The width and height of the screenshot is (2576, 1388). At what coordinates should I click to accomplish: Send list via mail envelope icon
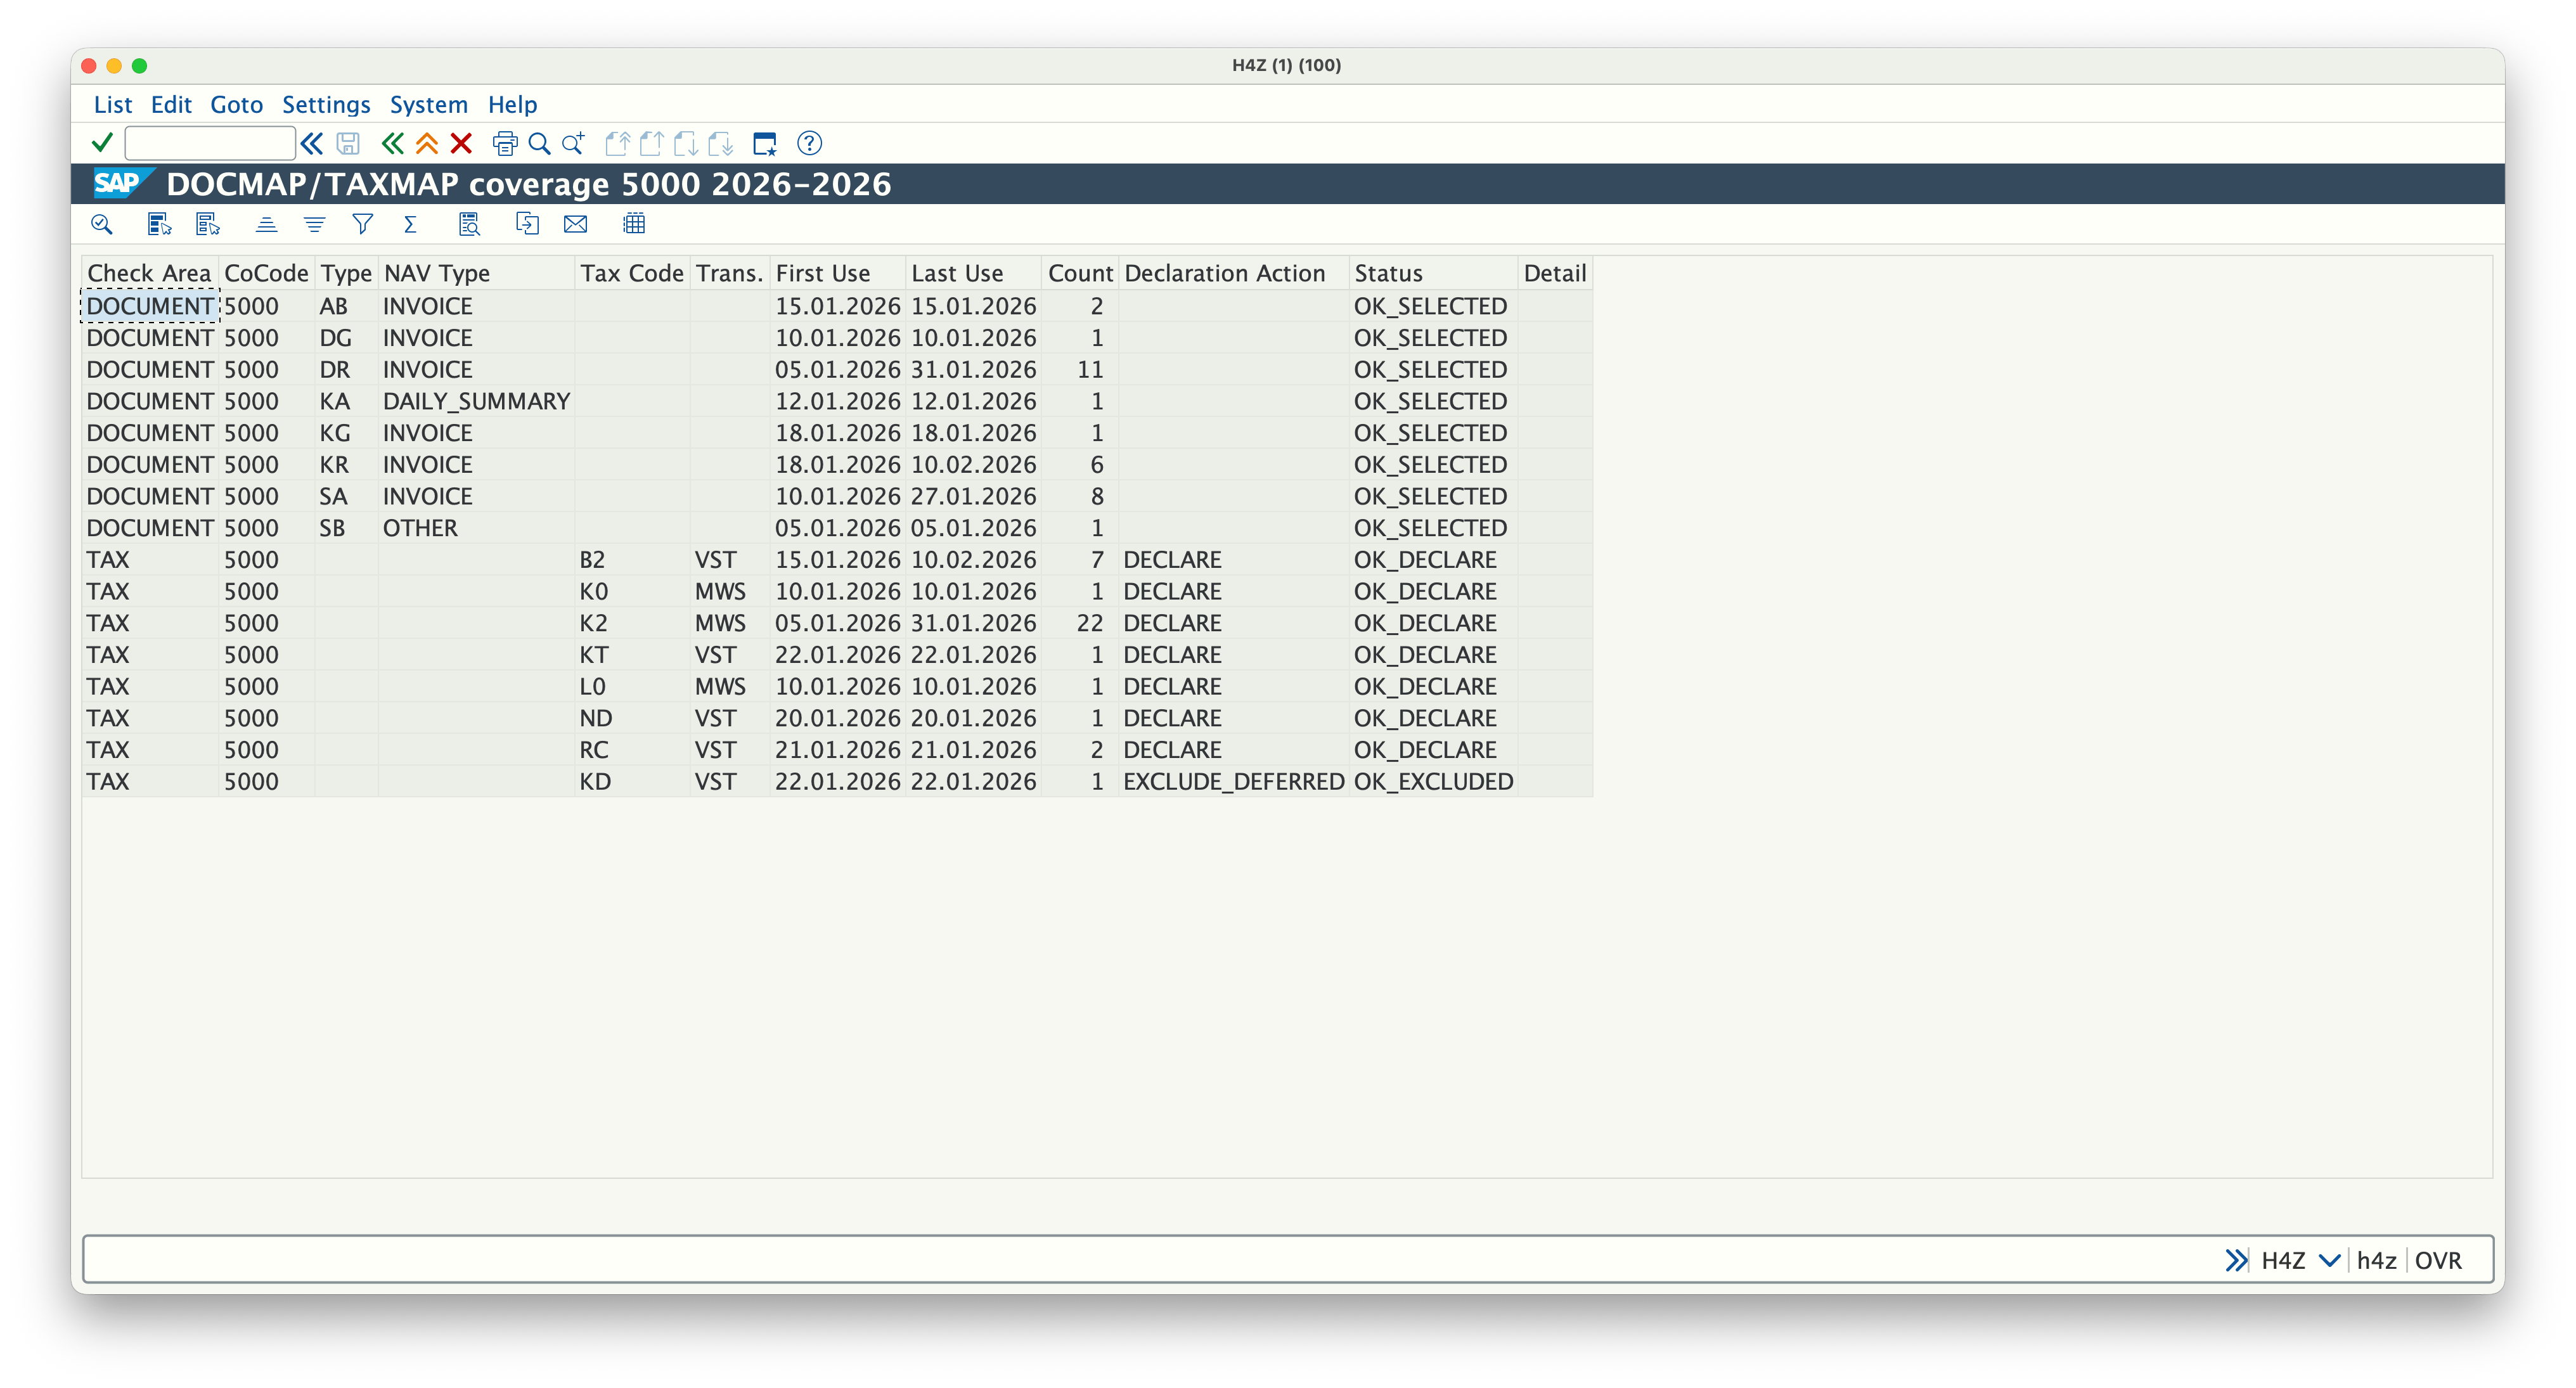pos(576,224)
